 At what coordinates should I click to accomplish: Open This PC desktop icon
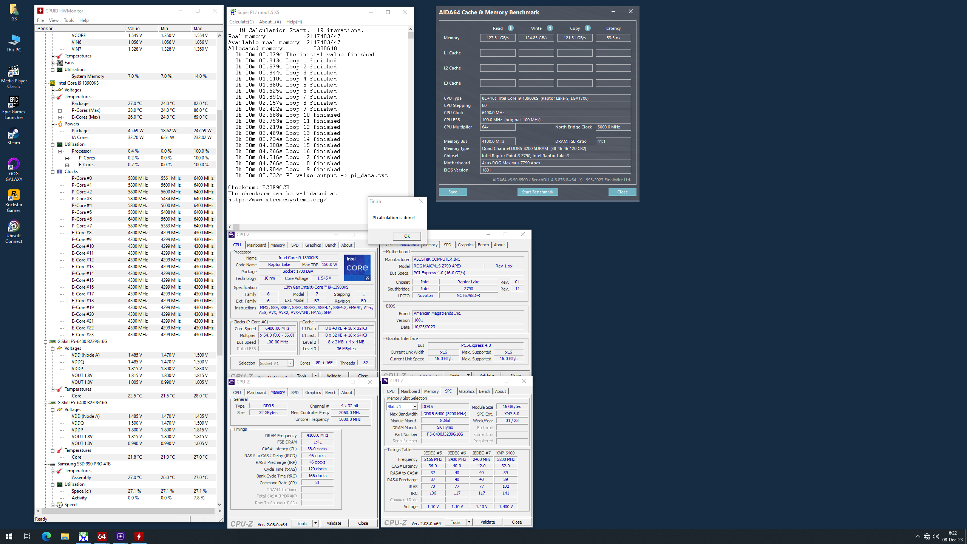click(x=14, y=43)
